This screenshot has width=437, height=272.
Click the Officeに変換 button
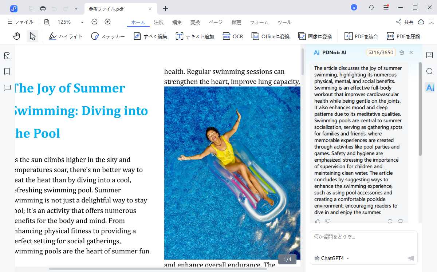[271, 36]
